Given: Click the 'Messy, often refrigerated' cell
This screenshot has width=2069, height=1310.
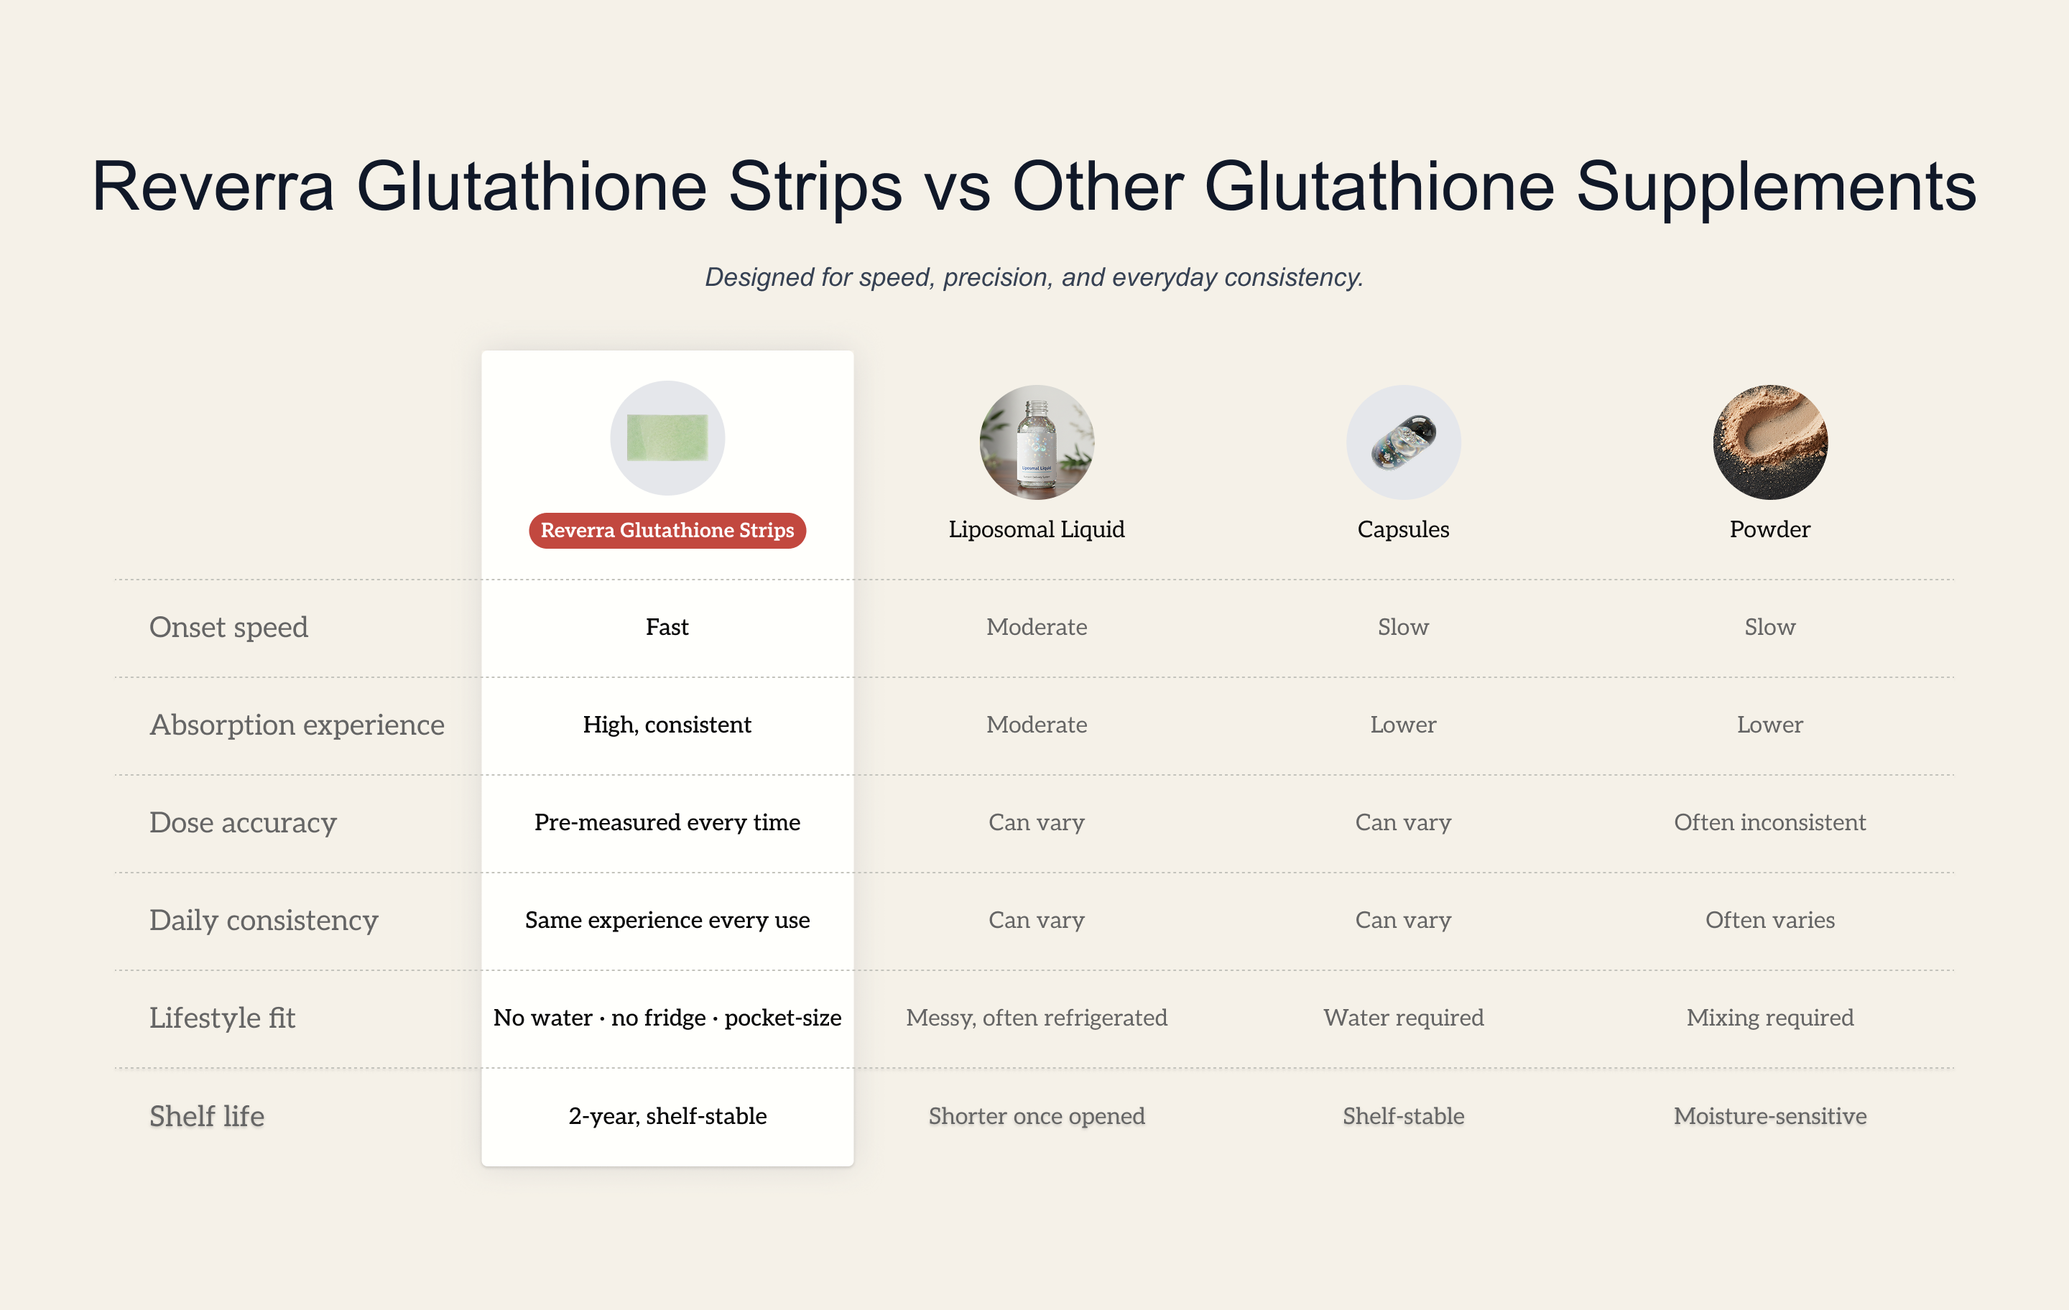Looking at the screenshot, I should click(x=1036, y=1018).
